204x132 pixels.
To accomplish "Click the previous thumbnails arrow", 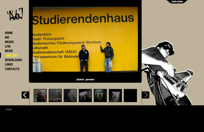I will [x=25, y=95].
